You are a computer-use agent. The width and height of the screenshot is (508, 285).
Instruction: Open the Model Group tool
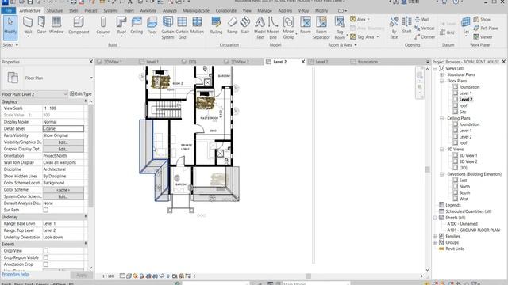pos(288,28)
